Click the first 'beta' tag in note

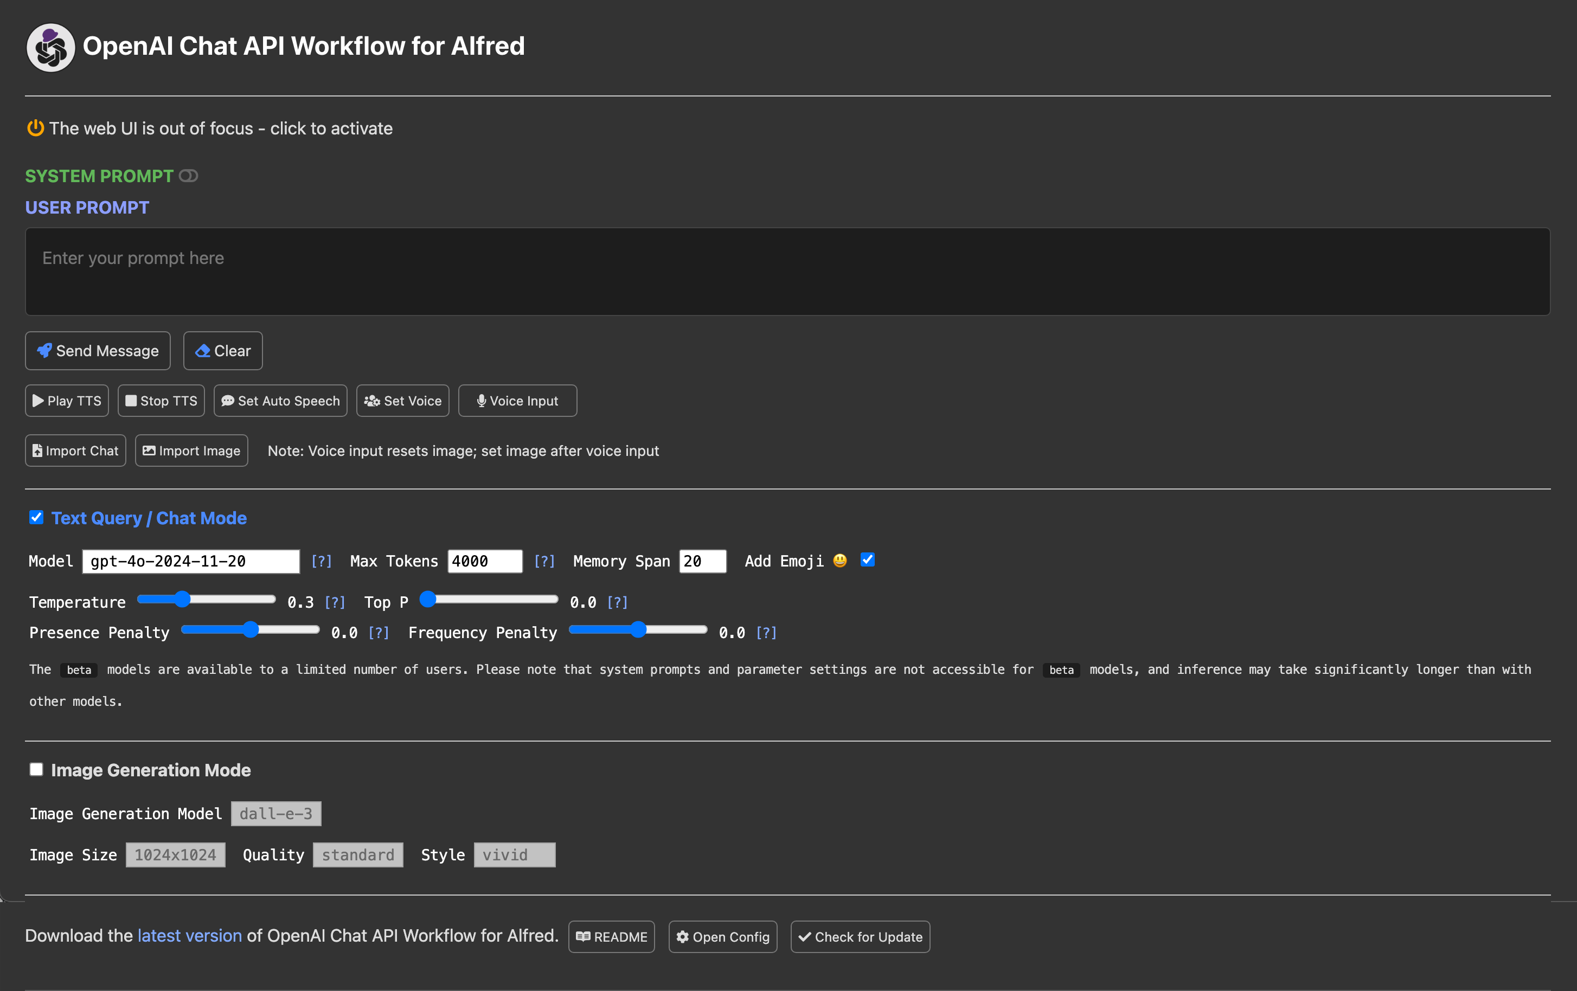(79, 670)
